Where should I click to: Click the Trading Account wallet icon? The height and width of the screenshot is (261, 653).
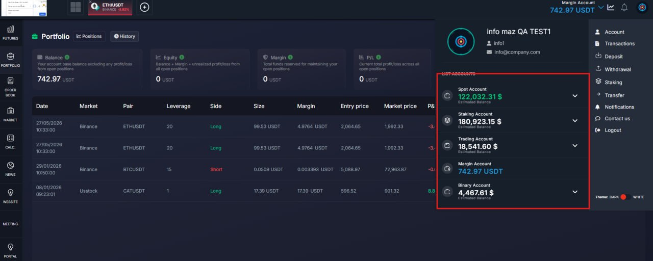[447, 145]
